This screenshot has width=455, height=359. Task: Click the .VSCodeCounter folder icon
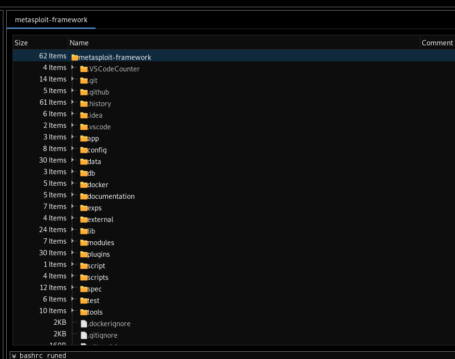click(84, 69)
